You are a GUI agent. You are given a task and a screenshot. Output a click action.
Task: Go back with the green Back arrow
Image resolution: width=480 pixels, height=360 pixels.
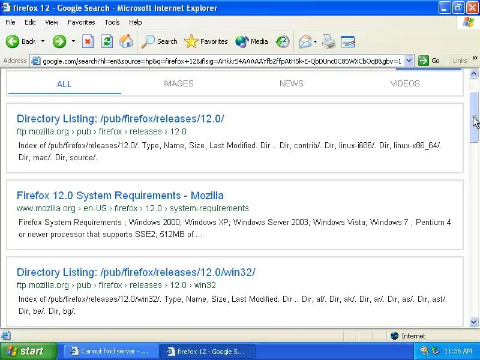(13, 41)
